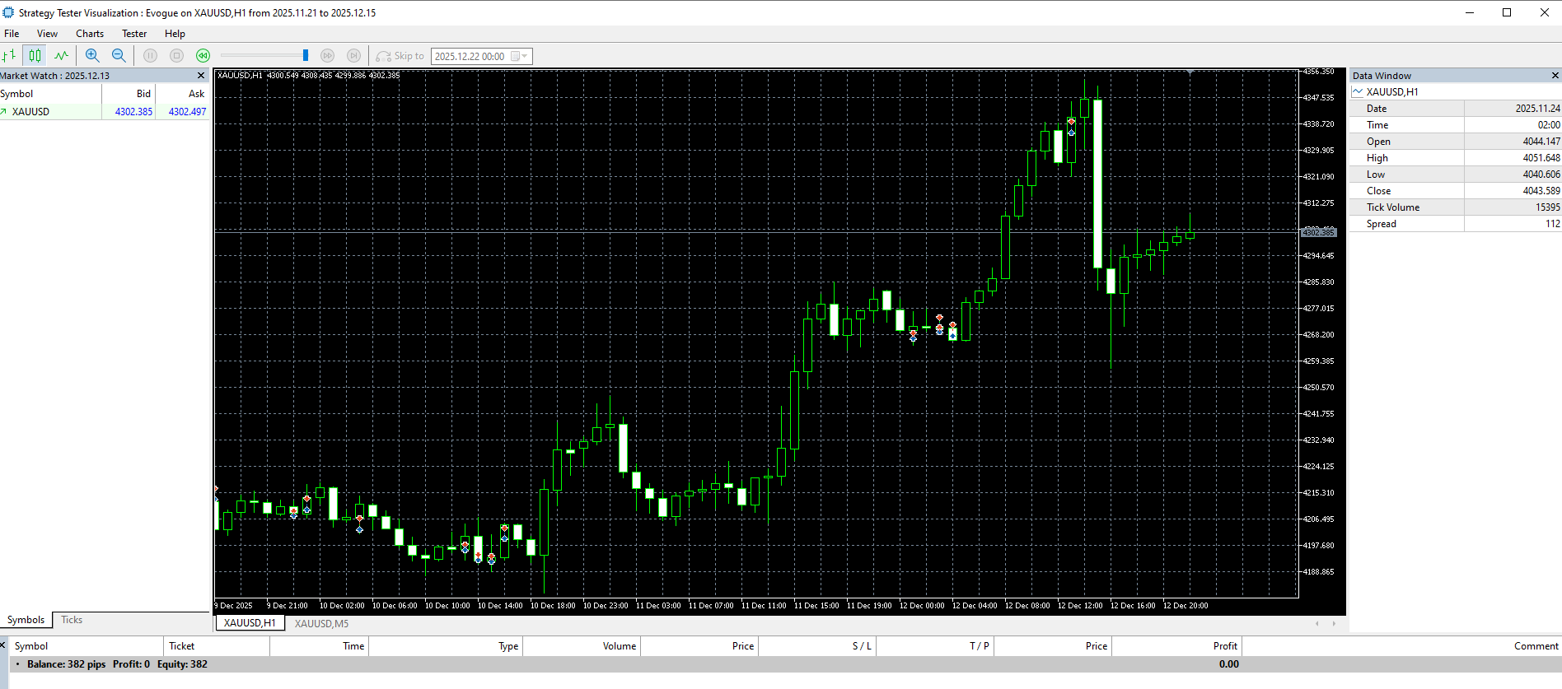Screen dimensions: 1562x689
Task: Click the green rewind speed button
Action: (x=203, y=56)
